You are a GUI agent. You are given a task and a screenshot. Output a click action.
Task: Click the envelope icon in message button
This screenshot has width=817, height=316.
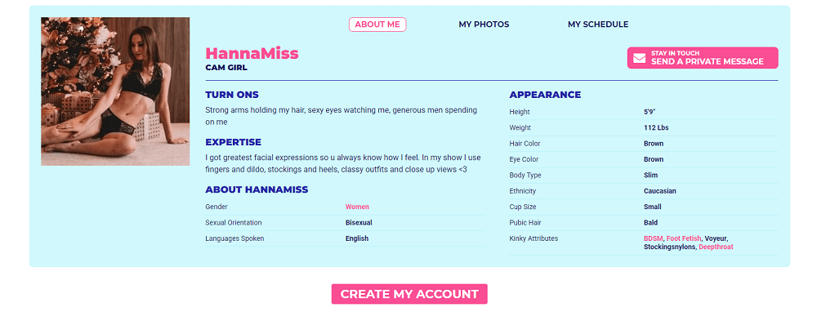click(x=639, y=58)
